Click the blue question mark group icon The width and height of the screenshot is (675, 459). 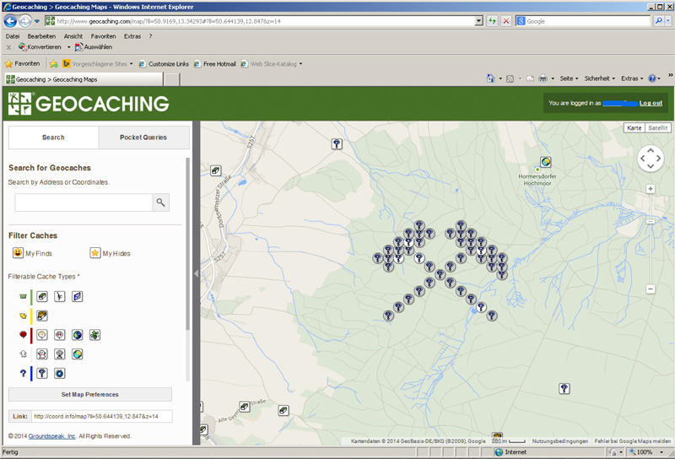24,373
